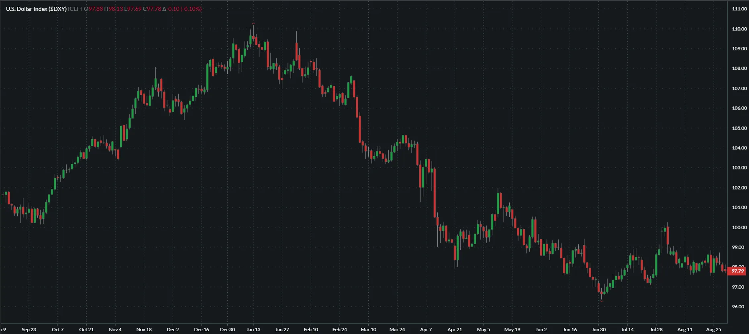This screenshot has width=749, height=334.
Task: Click the ICEFI exchange label
Action: point(75,9)
